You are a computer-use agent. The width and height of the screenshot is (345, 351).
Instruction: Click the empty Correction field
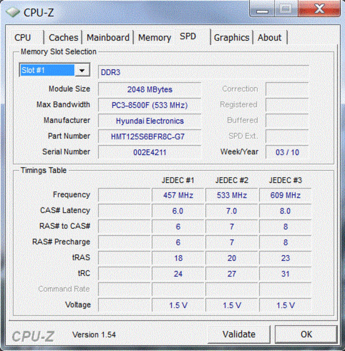pos(287,89)
